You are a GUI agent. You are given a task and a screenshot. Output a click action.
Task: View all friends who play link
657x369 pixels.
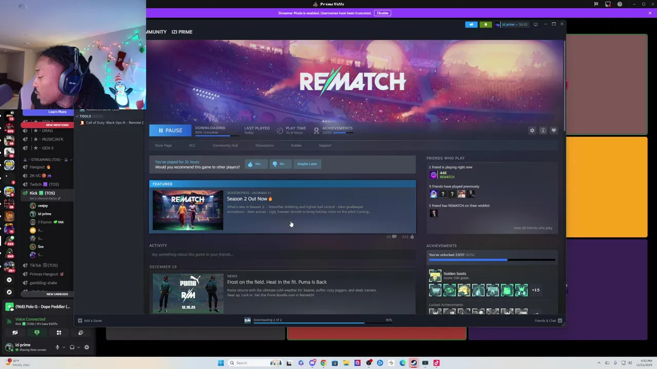[533, 228]
